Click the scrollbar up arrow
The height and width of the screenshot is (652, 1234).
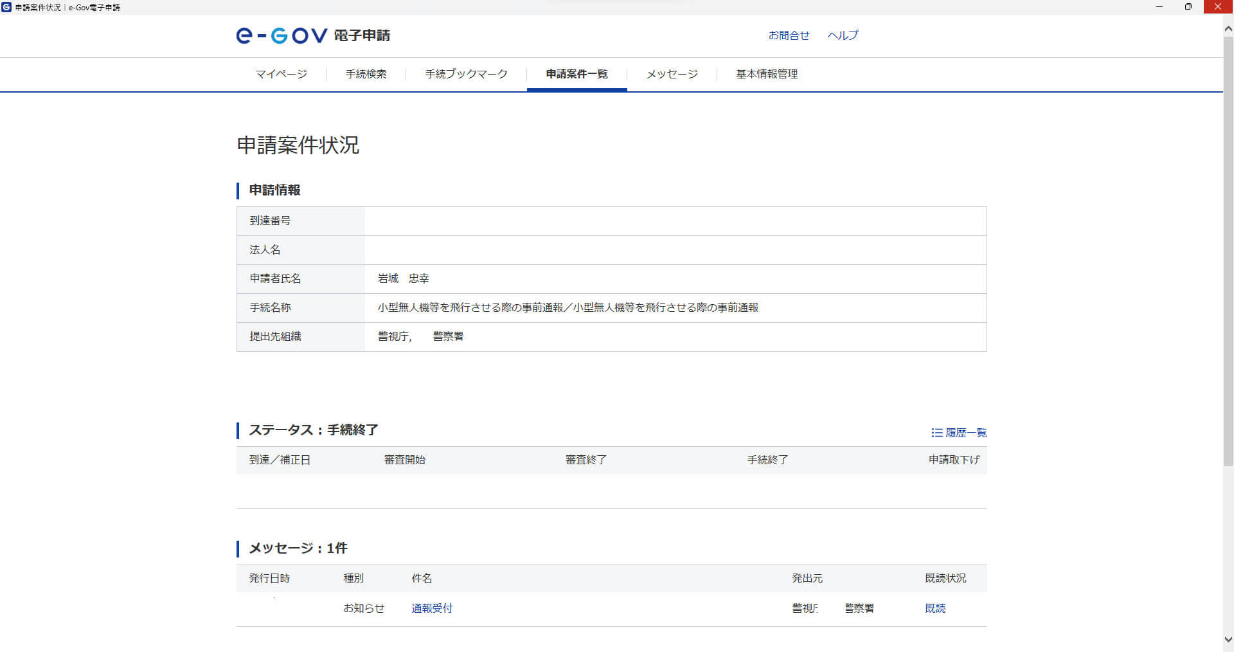1228,29
